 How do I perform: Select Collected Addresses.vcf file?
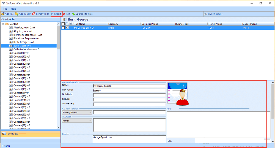coord(26,49)
